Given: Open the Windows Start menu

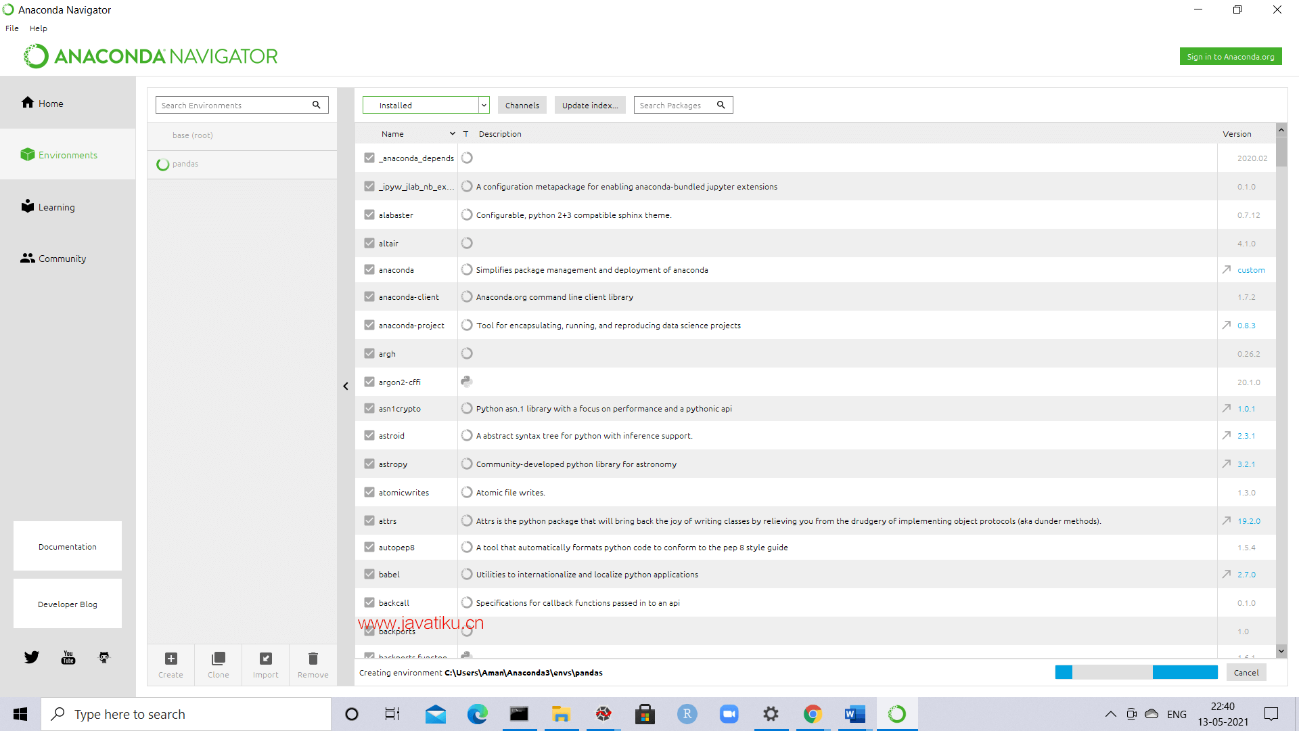Looking at the screenshot, I should [20, 714].
